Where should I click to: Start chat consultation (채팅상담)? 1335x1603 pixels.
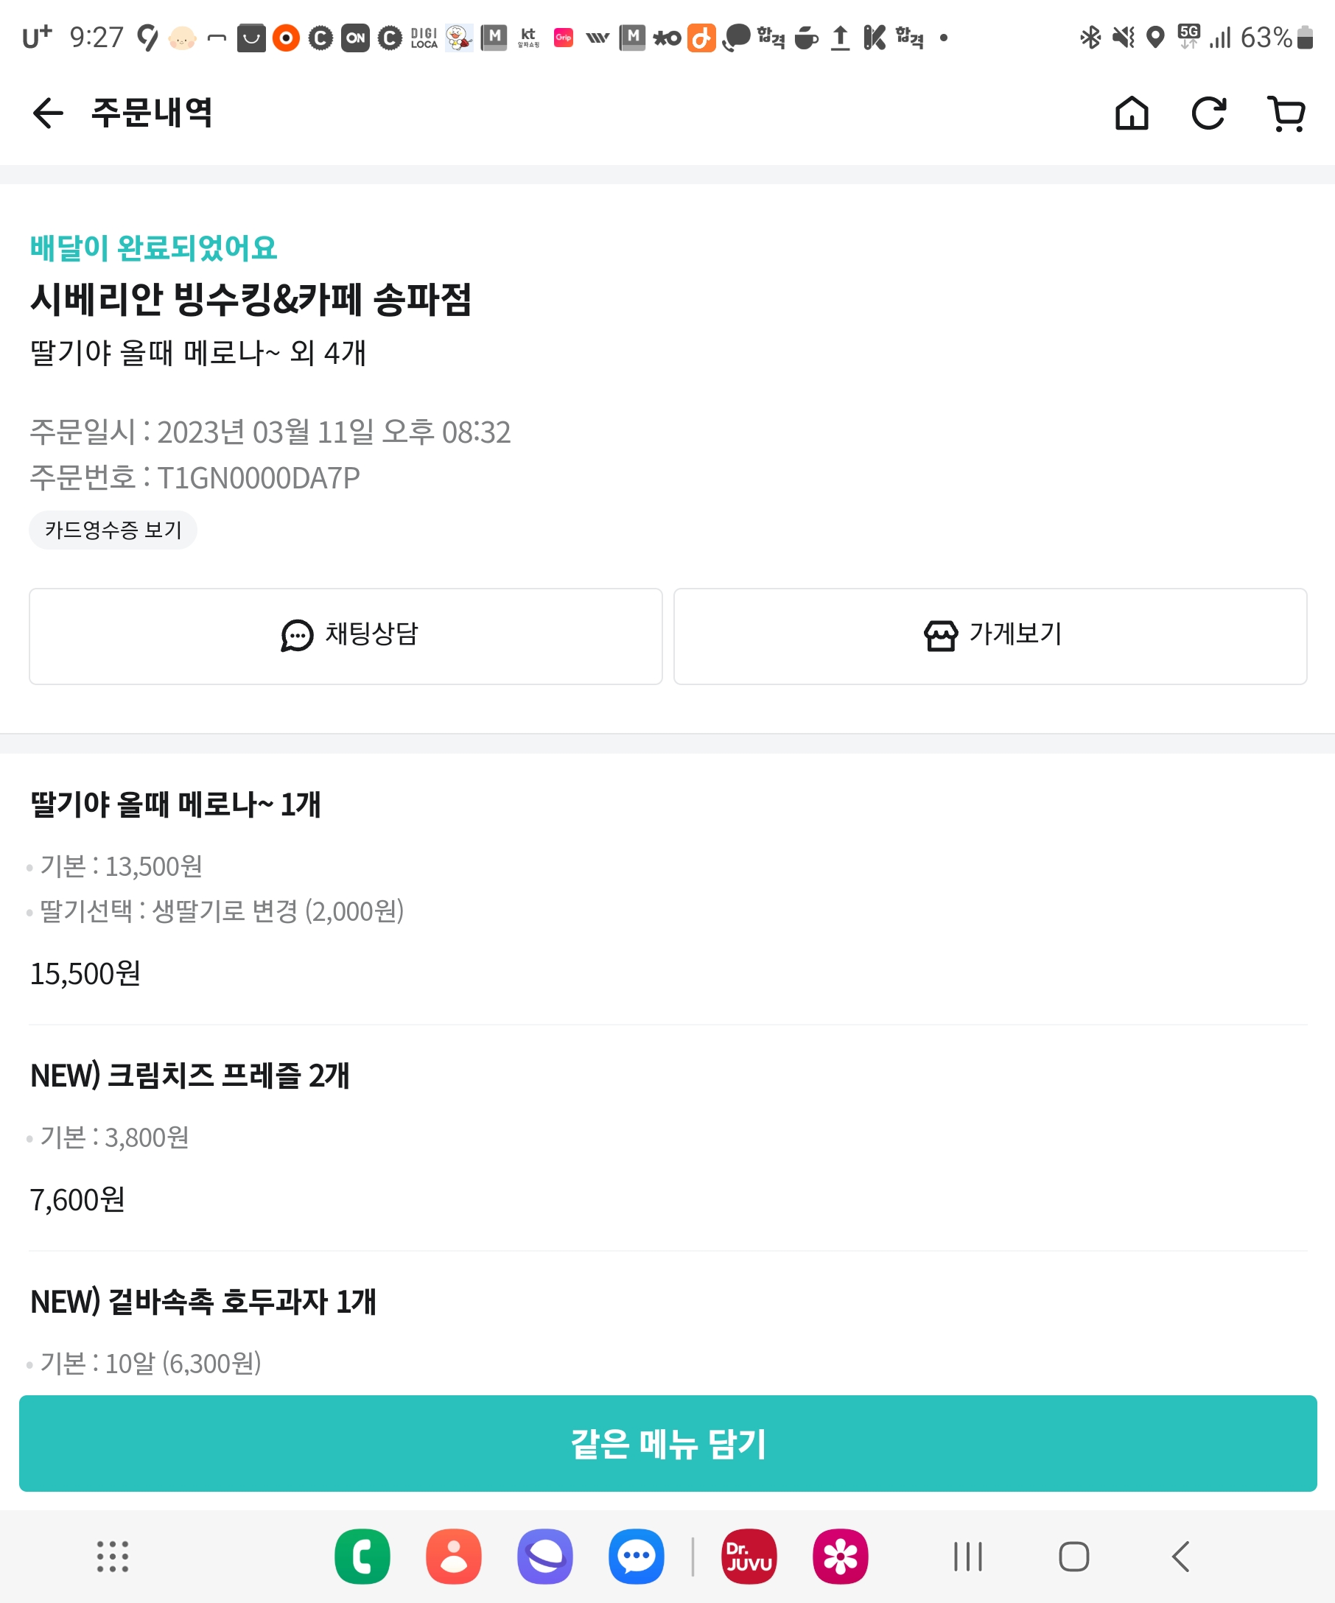click(346, 636)
